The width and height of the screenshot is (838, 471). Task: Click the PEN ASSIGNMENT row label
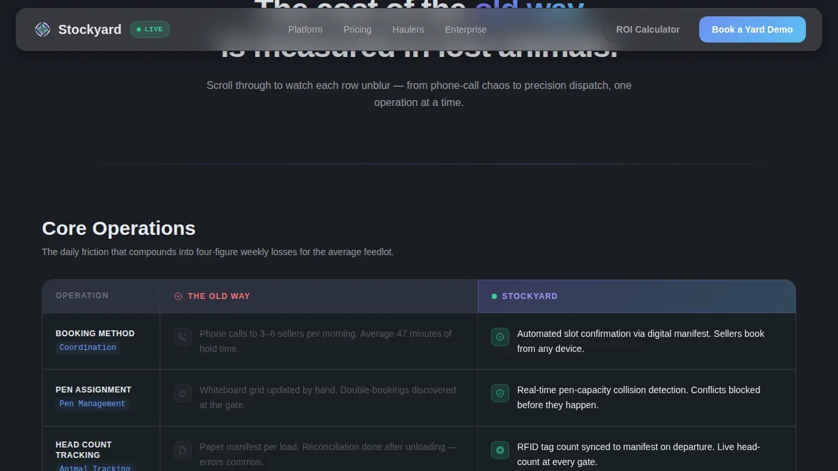94,390
